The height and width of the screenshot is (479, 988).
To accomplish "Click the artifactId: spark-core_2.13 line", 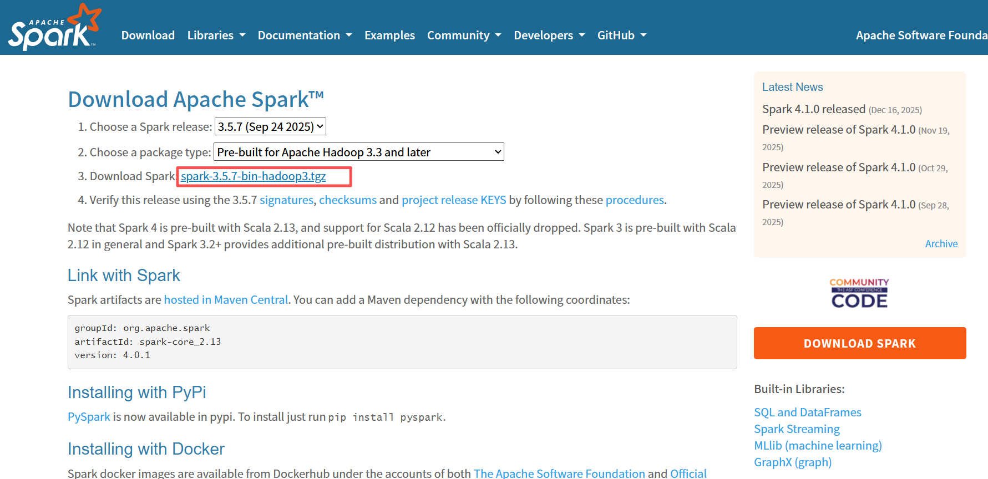I will (148, 342).
